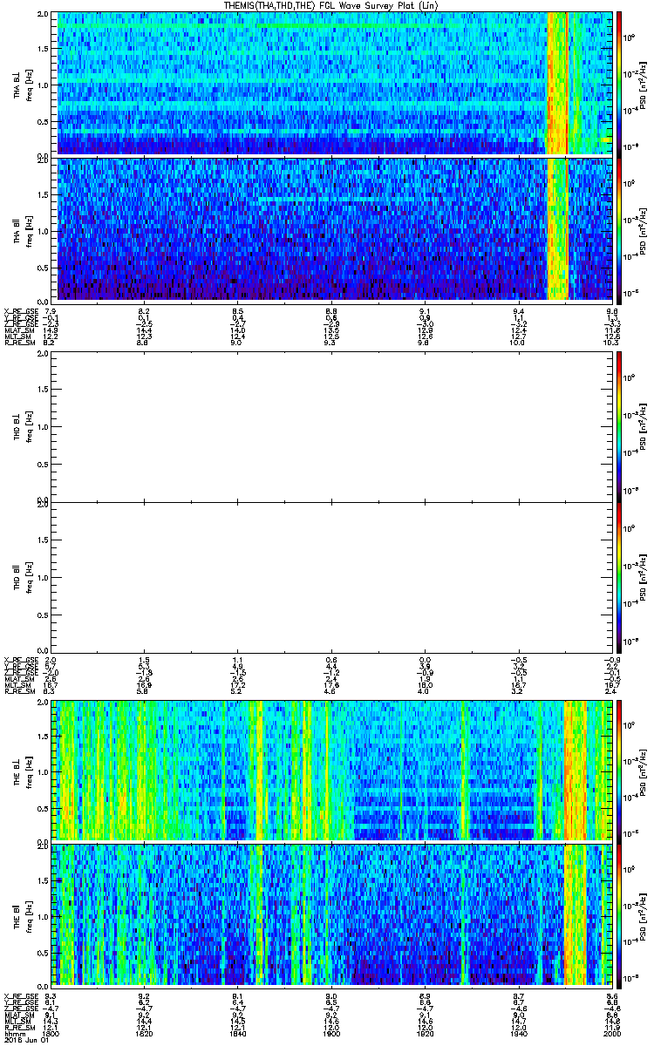
Task: Select the color bar beside THD BL panel
Action: [x=619, y=423]
